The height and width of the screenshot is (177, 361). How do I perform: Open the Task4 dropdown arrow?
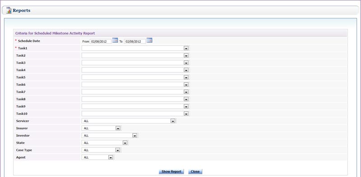186,70
